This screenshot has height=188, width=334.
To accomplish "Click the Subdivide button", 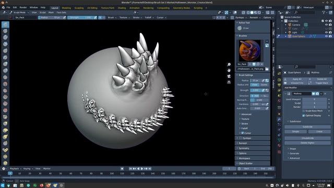I will coord(307,127).
